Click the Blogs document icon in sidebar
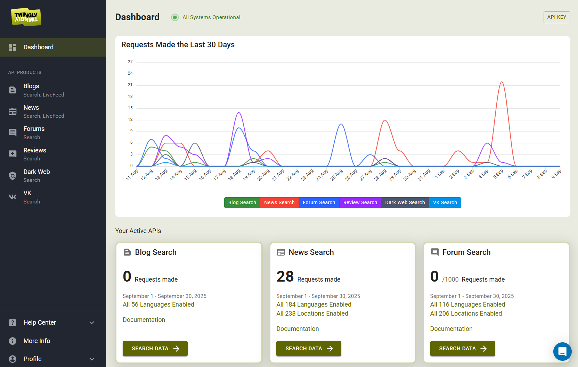Viewport: 578px width, 367px height. pyautogui.click(x=13, y=90)
